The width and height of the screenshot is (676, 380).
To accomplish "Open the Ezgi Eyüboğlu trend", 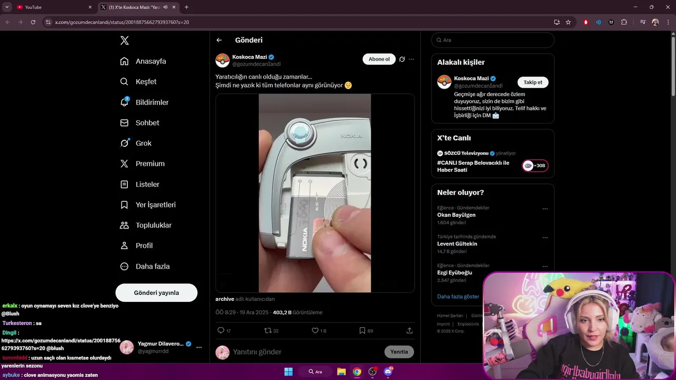I will point(455,273).
